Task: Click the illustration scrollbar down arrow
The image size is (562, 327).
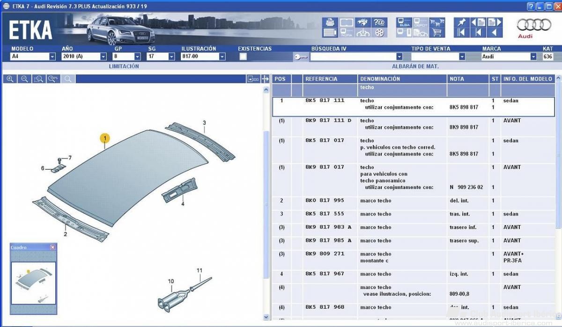Action: tap(267, 318)
